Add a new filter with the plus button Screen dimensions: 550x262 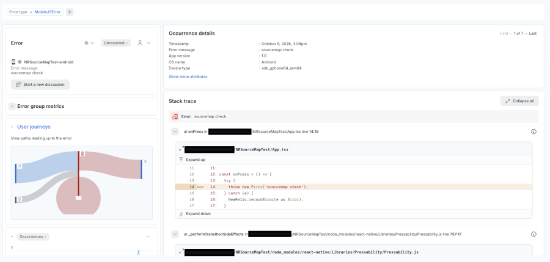(70, 12)
